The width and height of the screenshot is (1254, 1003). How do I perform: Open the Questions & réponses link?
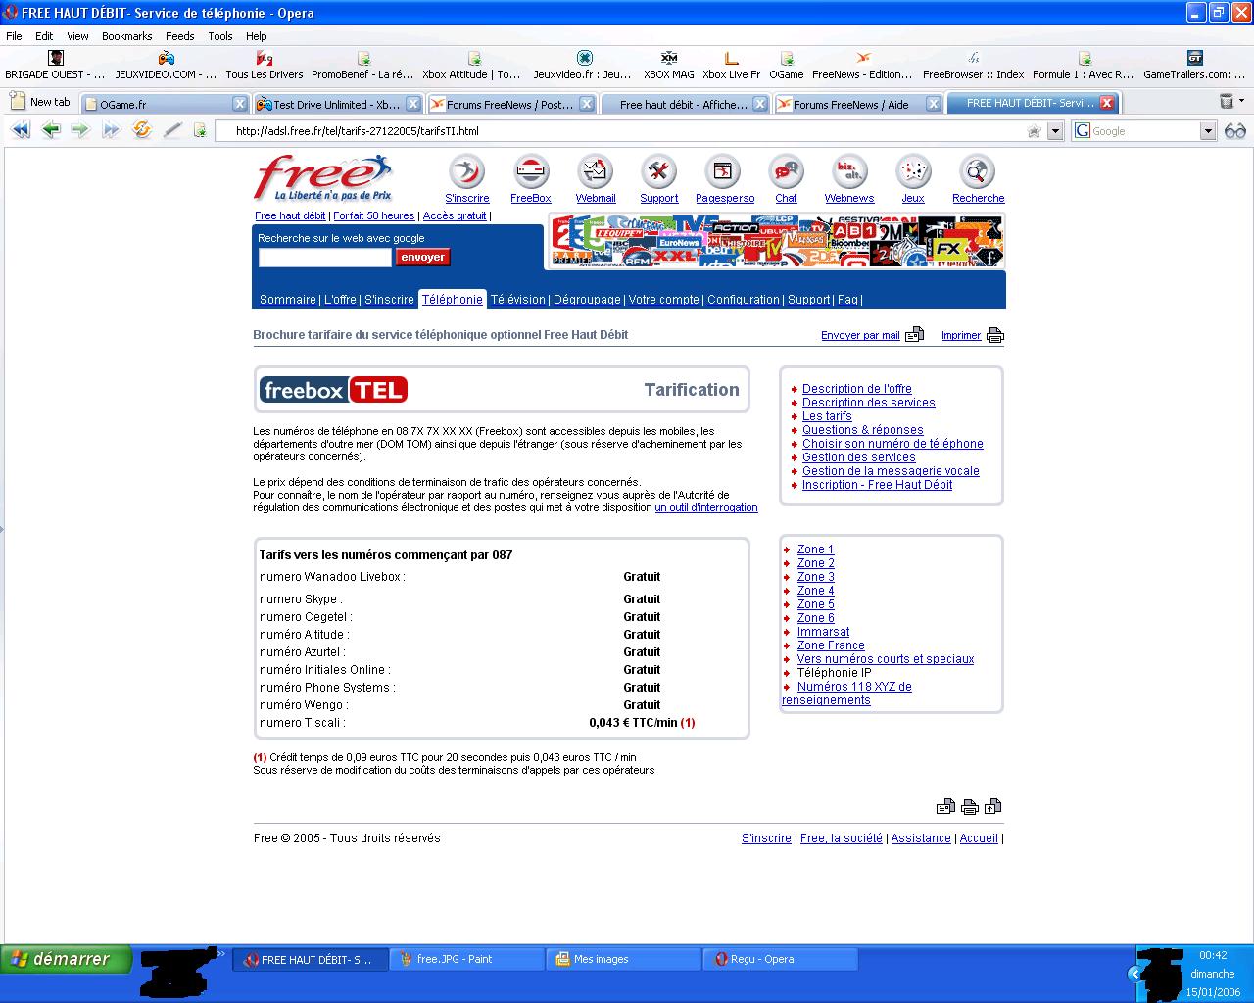[x=863, y=430]
